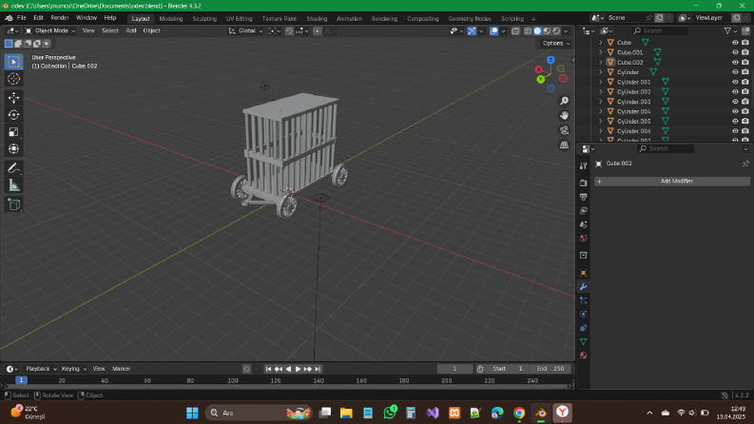
Task: Open the Particles properties tab
Action: point(583,300)
